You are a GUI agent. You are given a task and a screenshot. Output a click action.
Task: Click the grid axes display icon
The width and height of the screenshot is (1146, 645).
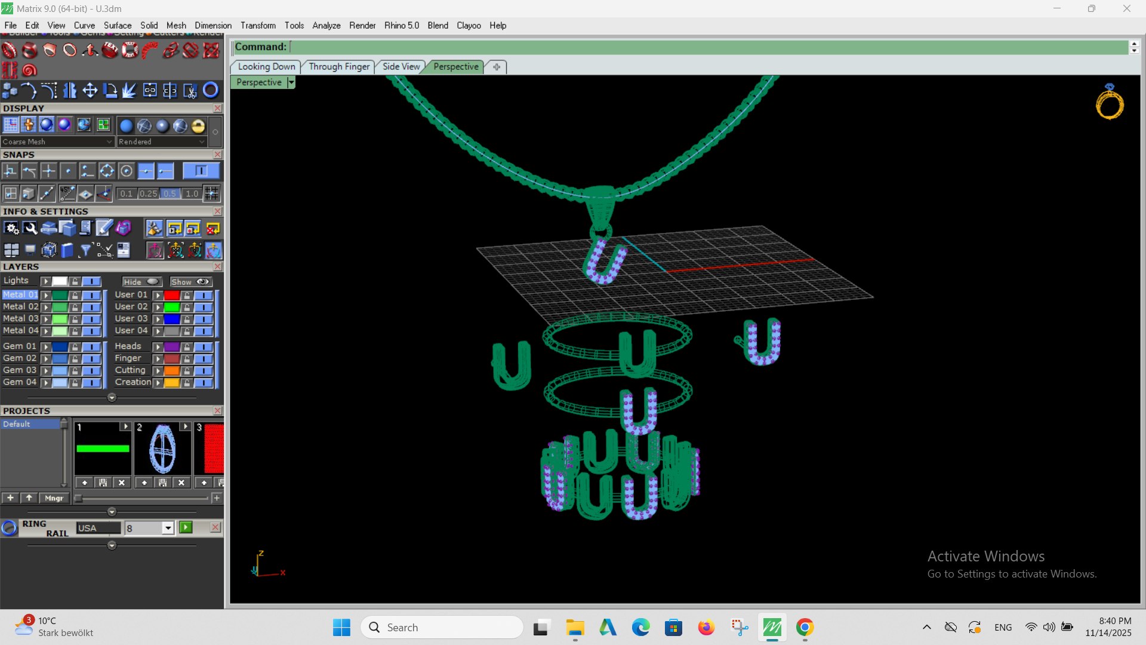(11, 125)
